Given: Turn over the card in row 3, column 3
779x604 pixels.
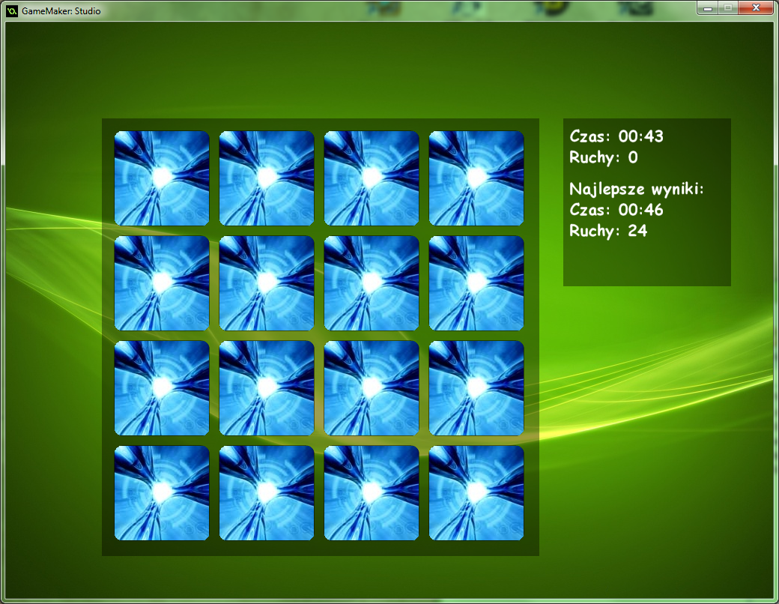Looking at the screenshot, I should coord(372,388).
